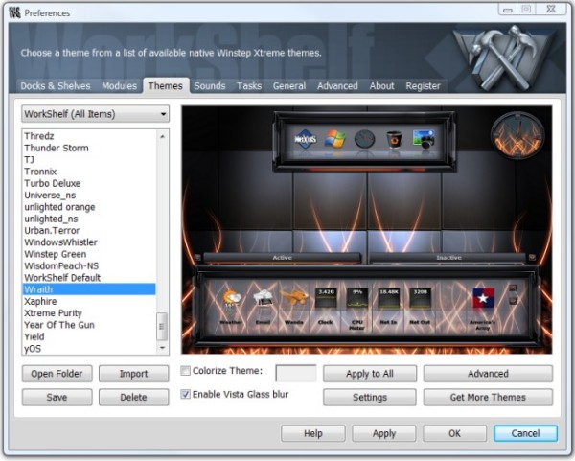Open the Docks & Shelves tab
Image resolution: width=575 pixels, height=461 pixels.
[x=56, y=86]
